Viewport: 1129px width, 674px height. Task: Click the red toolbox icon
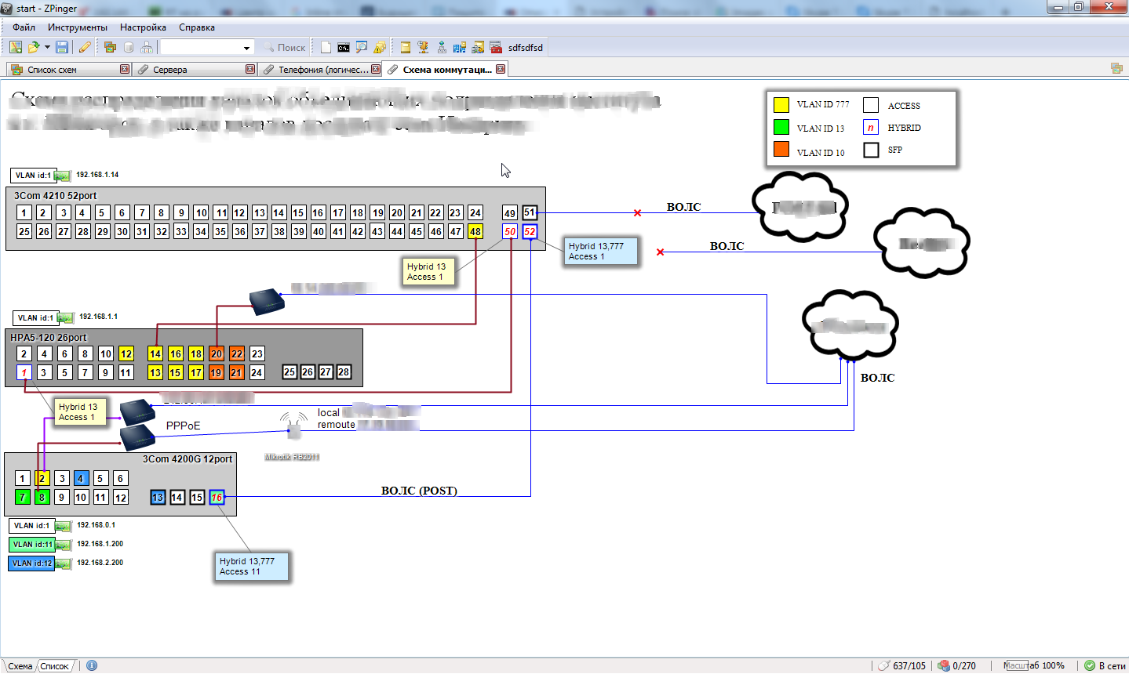(x=495, y=48)
